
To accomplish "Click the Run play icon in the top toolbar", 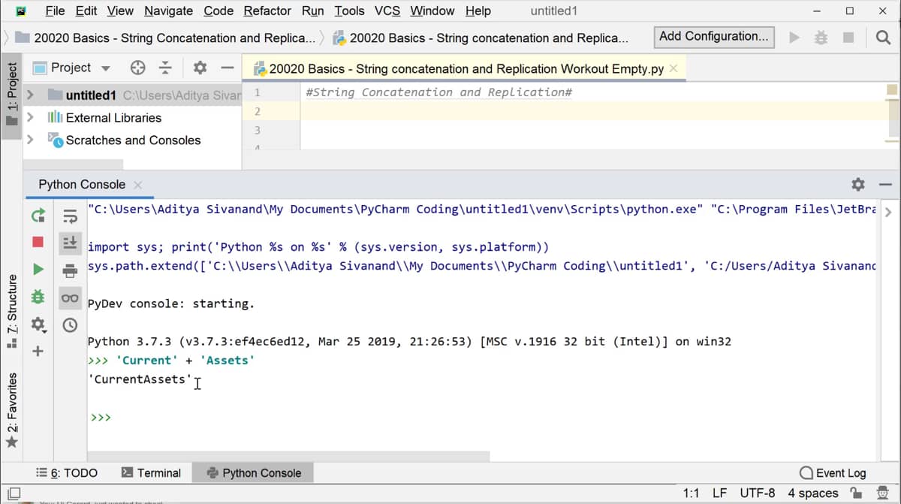I will (794, 38).
